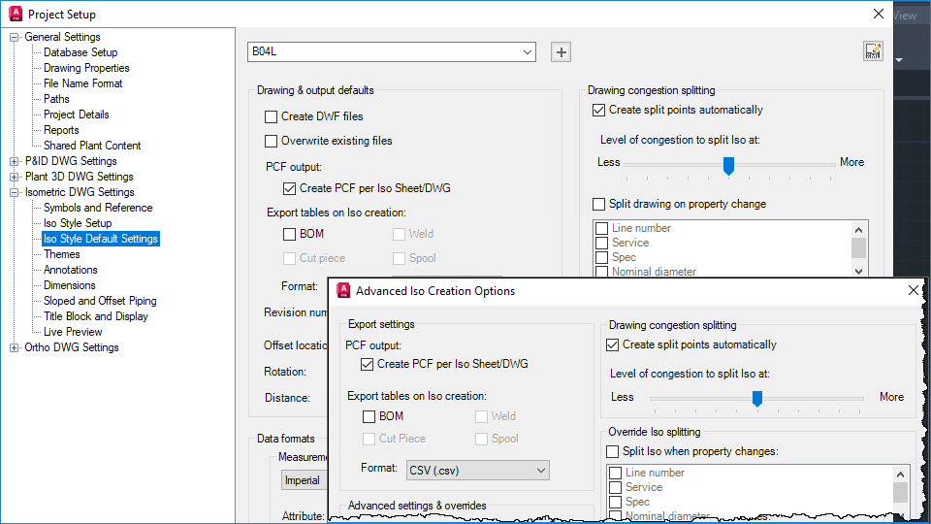This screenshot has width=931, height=524.
Task: Select Shared Plant Content in the tree
Action: [92, 145]
